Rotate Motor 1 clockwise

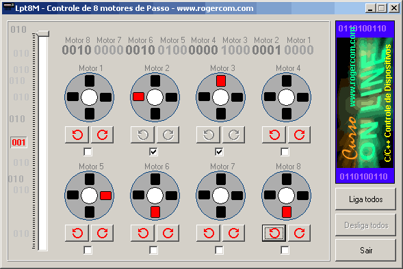(x=103, y=134)
